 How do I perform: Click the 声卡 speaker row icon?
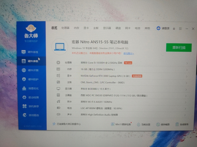[x=58, y=114]
